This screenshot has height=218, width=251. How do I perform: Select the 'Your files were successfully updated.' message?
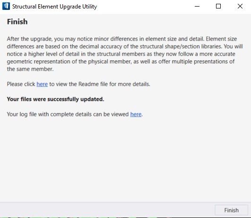tap(55, 99)
